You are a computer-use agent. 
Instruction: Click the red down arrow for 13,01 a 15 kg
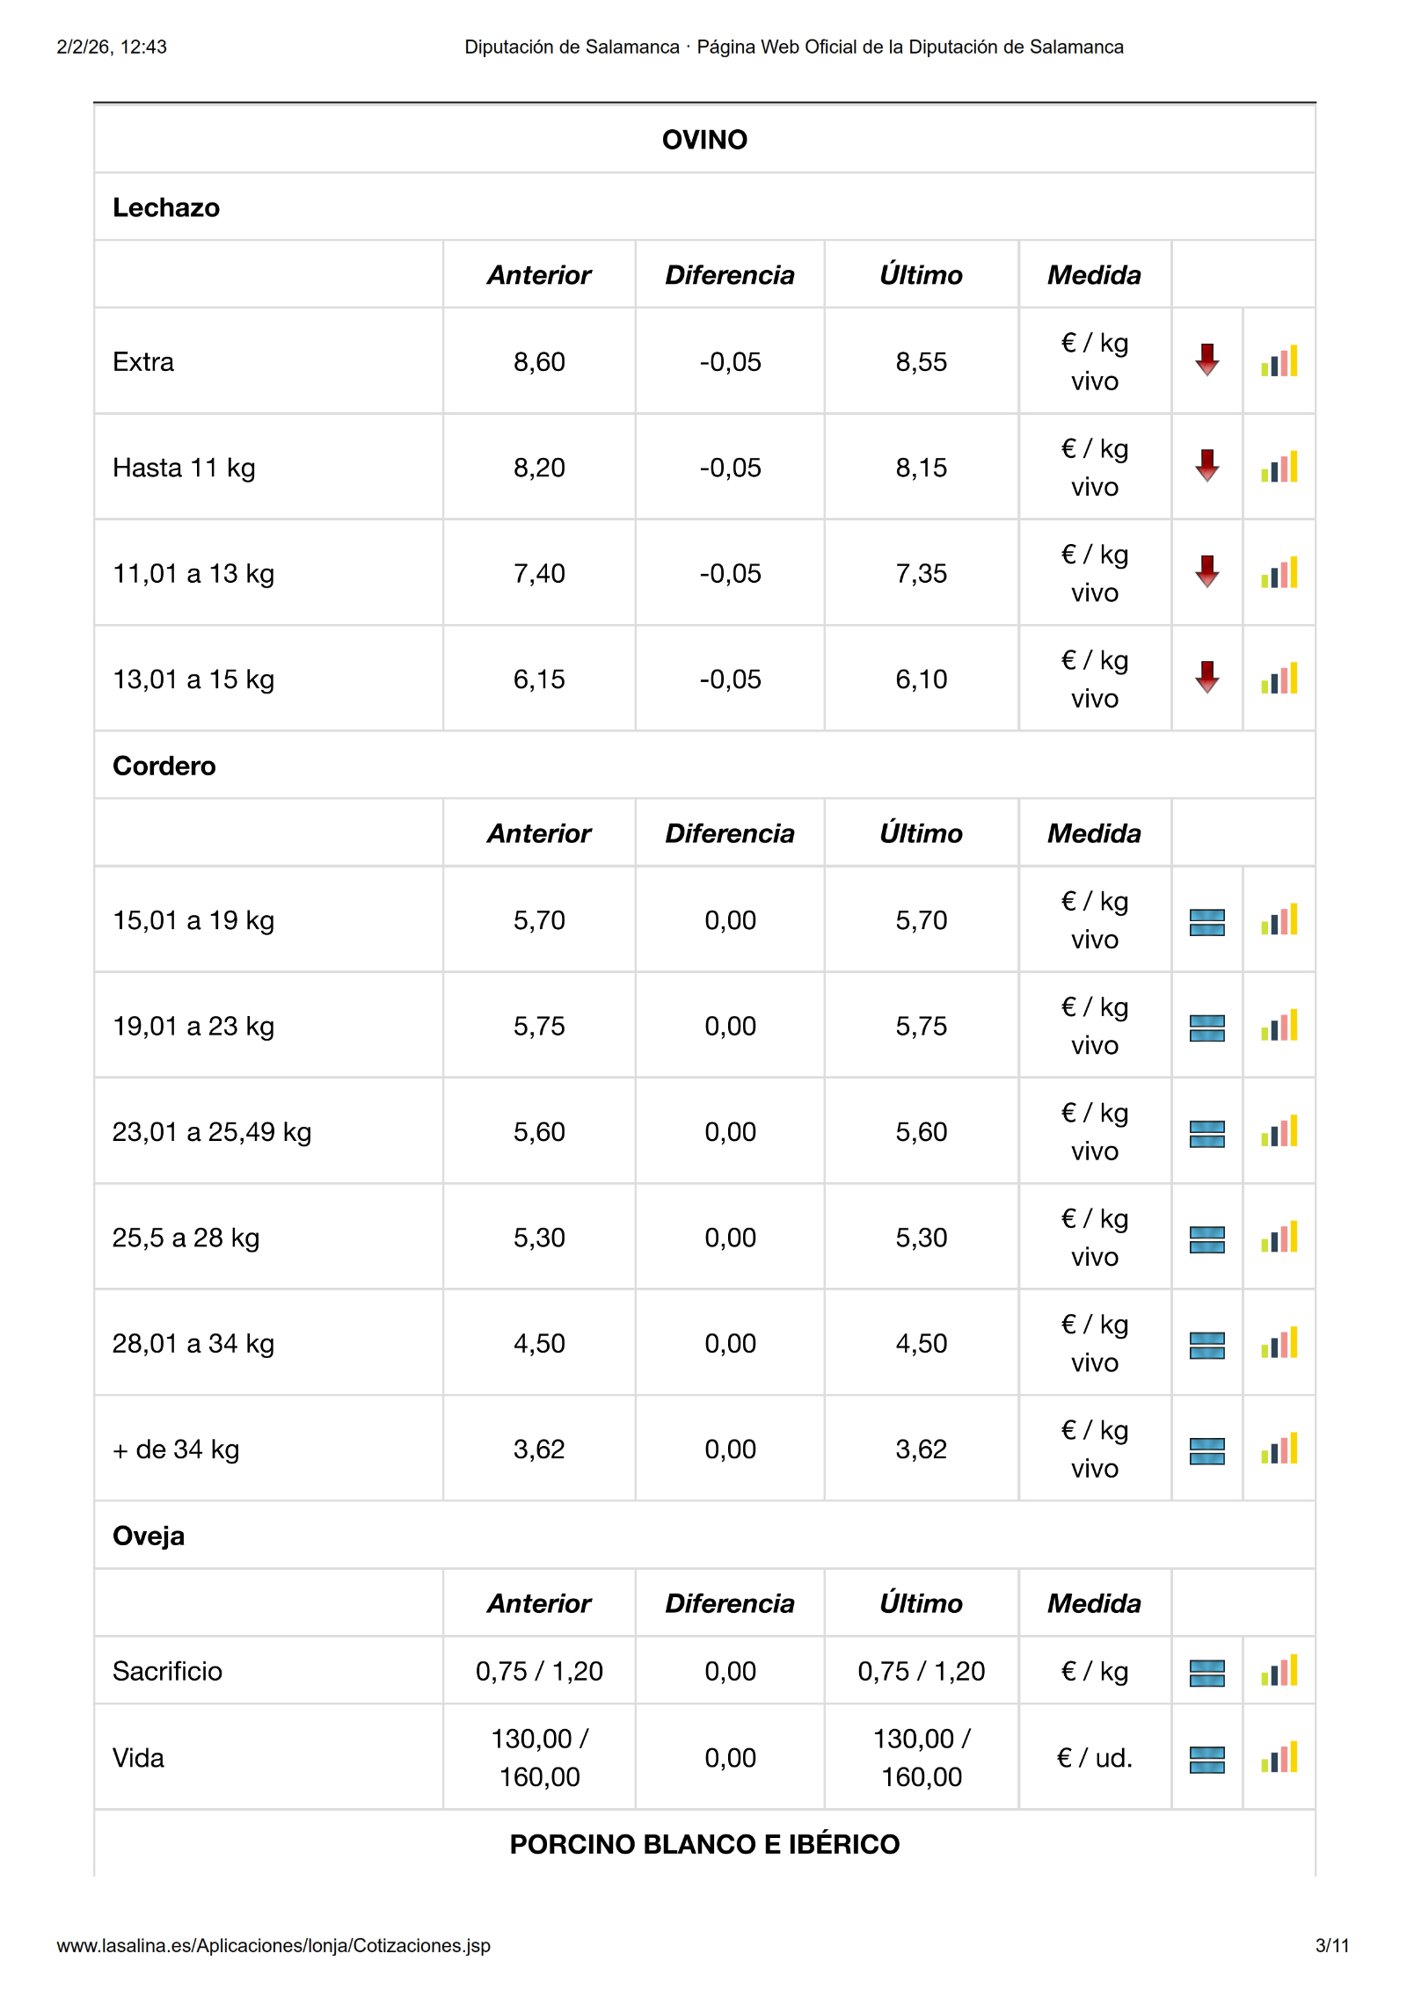click(1207, 678)
